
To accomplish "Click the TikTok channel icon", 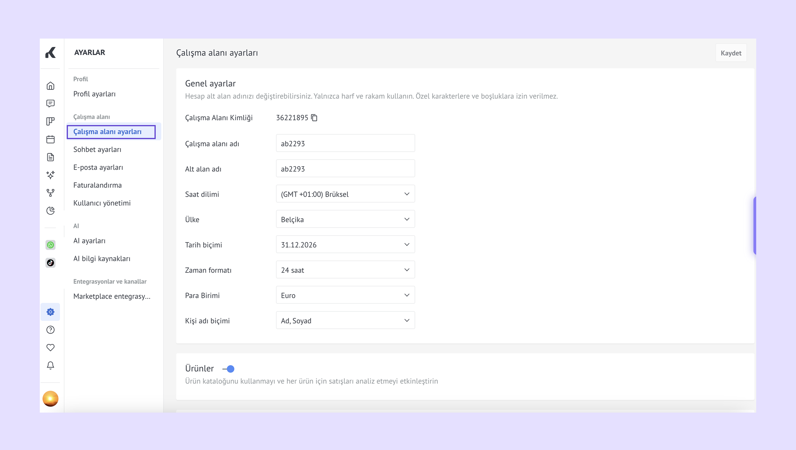I will (50, 263).
